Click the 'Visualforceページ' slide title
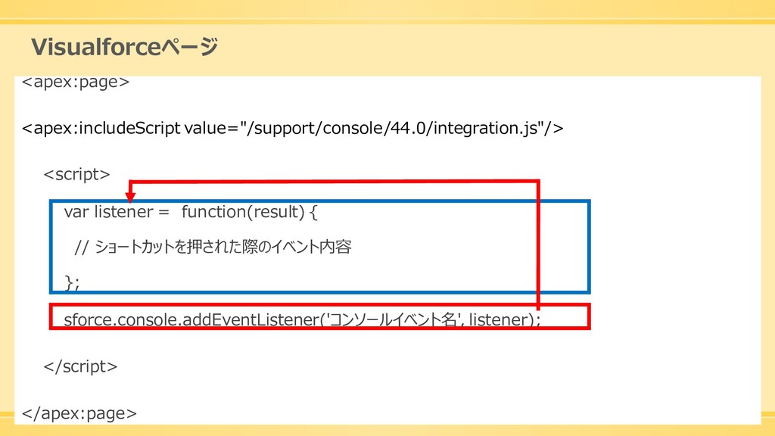 (x=125, y=47)
